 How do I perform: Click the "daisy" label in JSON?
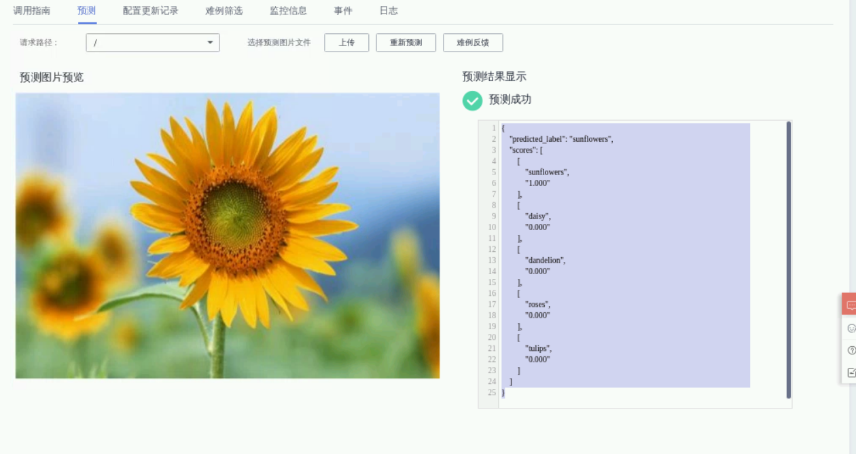[x=537, y=216]
